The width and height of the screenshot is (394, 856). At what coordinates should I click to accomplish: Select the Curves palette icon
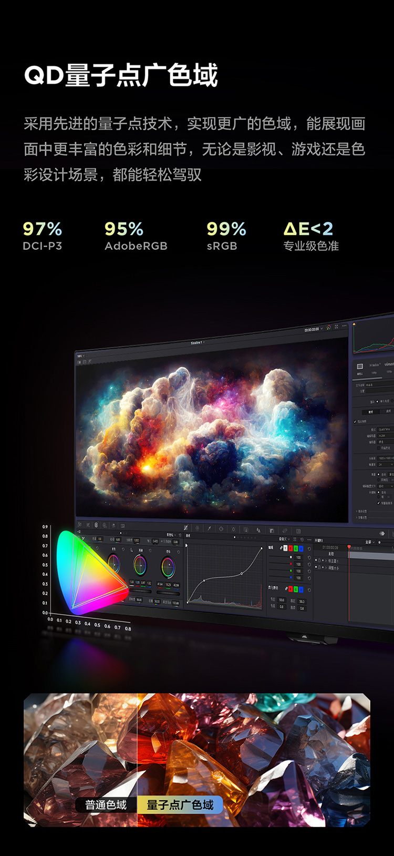[x=186, y=527]
